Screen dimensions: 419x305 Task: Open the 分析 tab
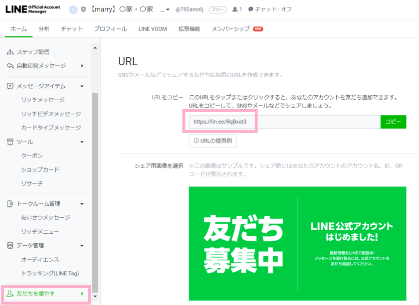click(44, 29)
